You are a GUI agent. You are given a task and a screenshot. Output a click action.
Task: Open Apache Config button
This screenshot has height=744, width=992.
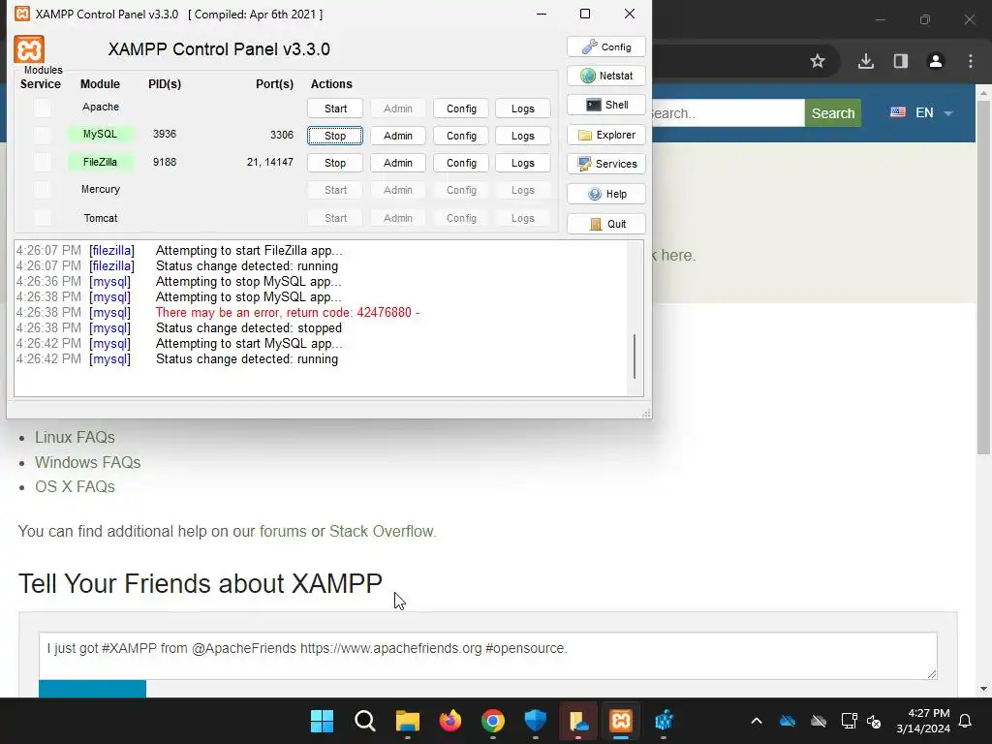click(x=461, y=108)
